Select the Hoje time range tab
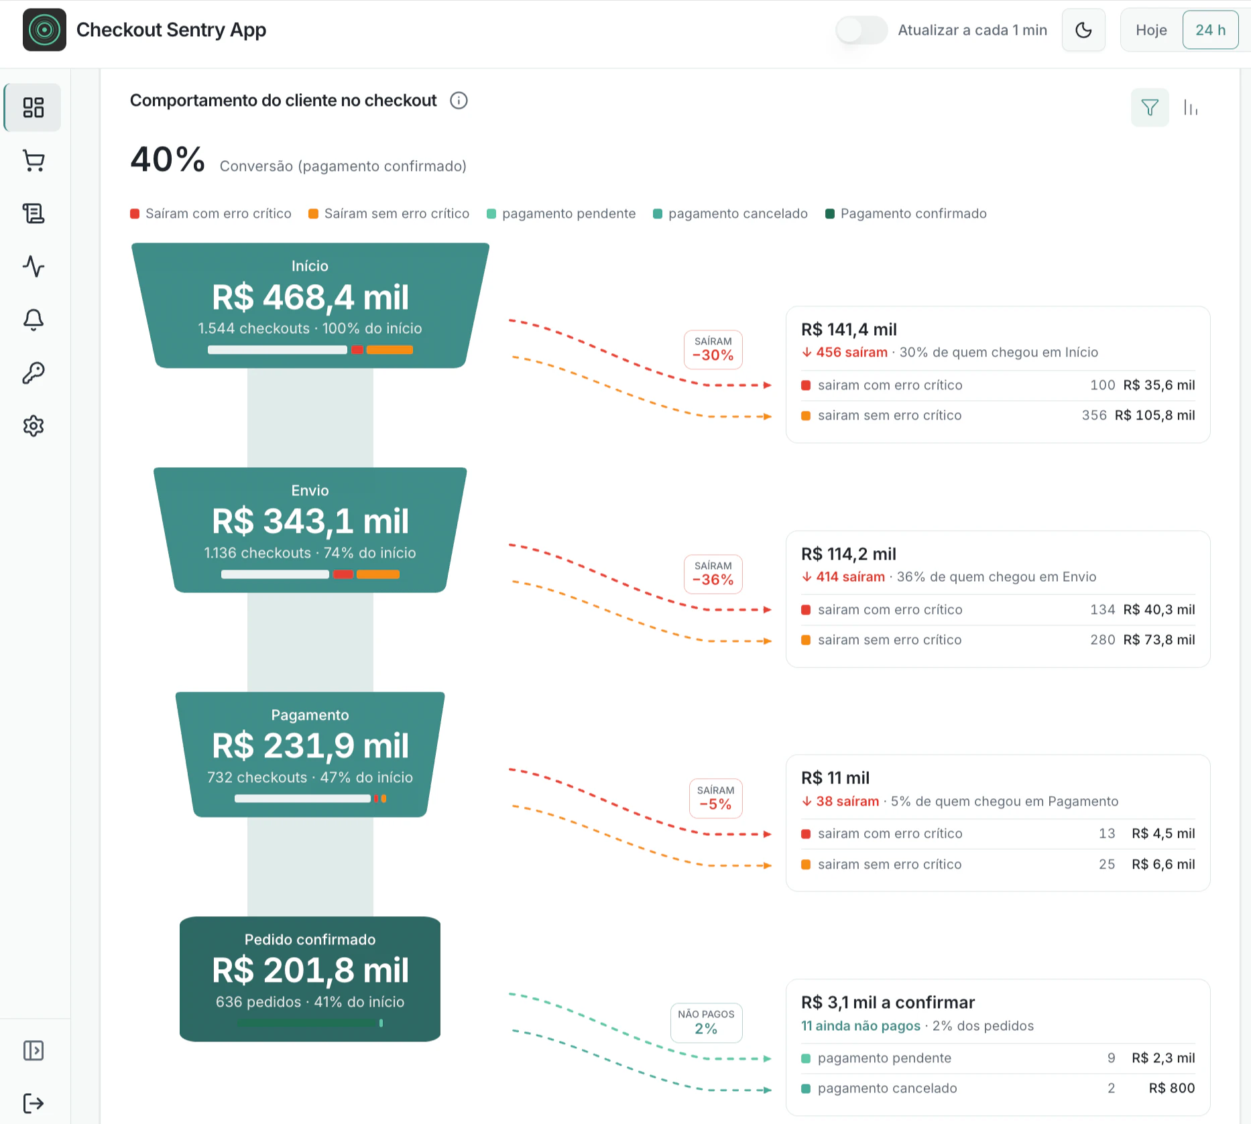The width and height of the screenshot is (1251, 1124). click(1151, 30)
